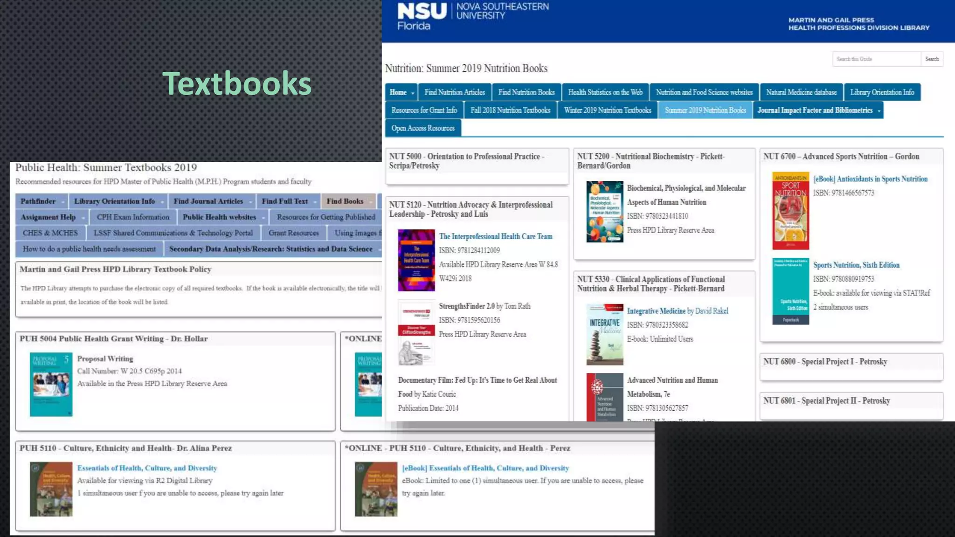Expand the Find Full Text dropdown arrow
The image size is (955, 537).
(x=315, y=202)
